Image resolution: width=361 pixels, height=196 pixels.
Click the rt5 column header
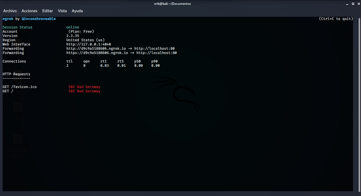[x=121, y=61]
